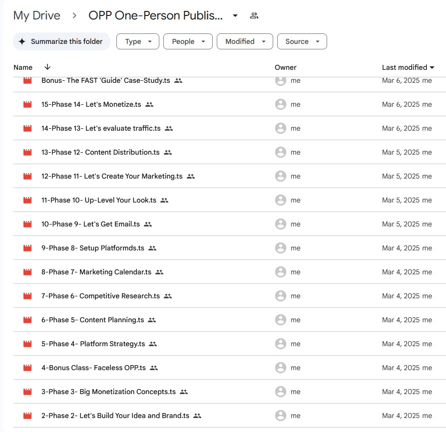The image size is (446, 432).
Task: Expand the Modified filter dropdown
Action: [245, 42]
